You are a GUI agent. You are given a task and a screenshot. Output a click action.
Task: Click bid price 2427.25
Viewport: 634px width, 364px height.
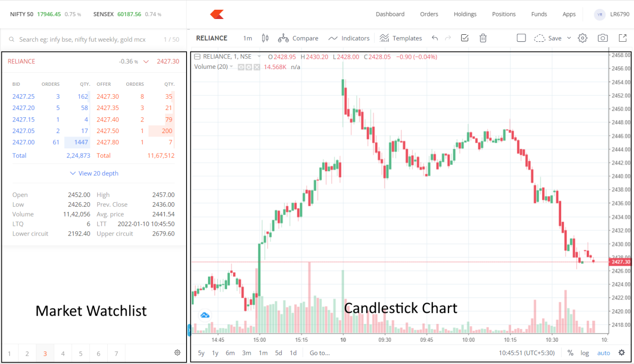23,96
